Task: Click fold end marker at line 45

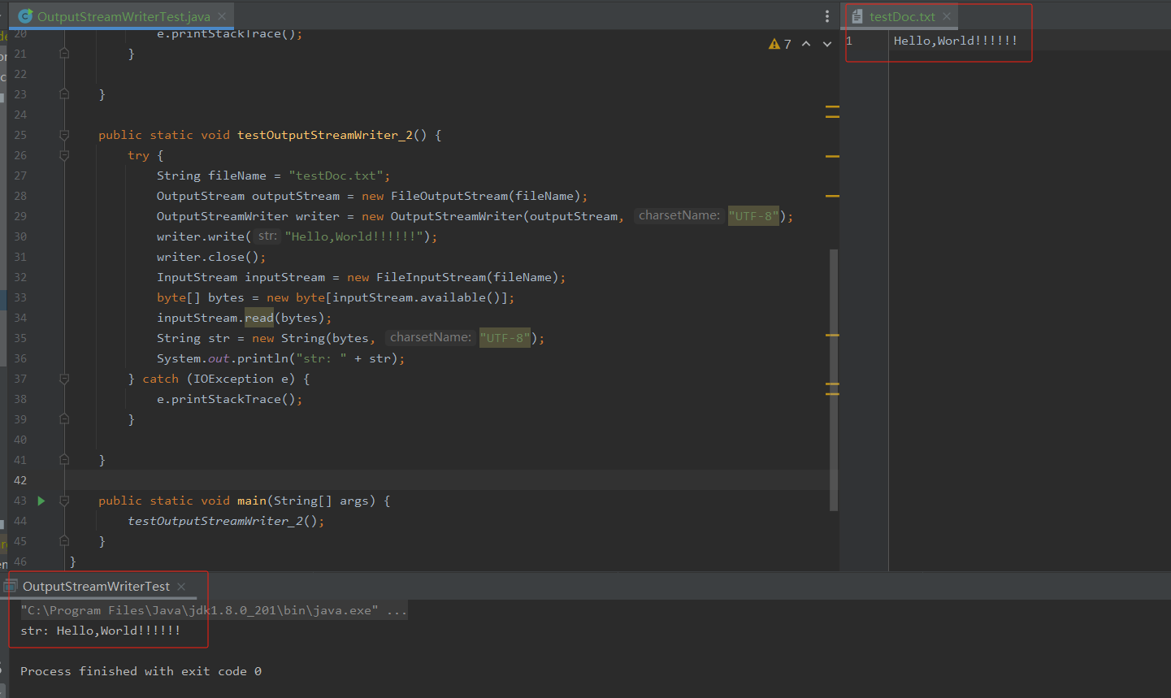Action: click(x=64, y=541)
